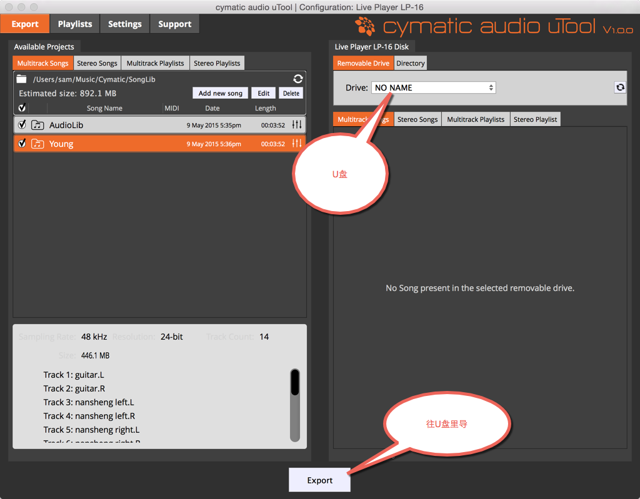Click the 446.1 MB size value
Image resolution: width=640 pixels, height=499 pixels.
pyautogui.click(x=95, y=355)
